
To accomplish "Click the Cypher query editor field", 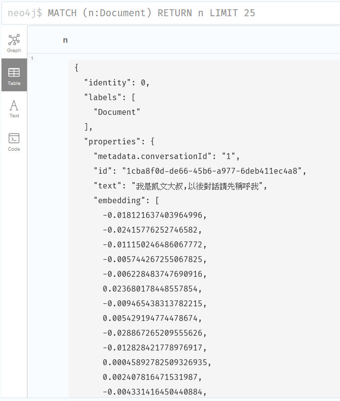I will click(x=171, y=13).
